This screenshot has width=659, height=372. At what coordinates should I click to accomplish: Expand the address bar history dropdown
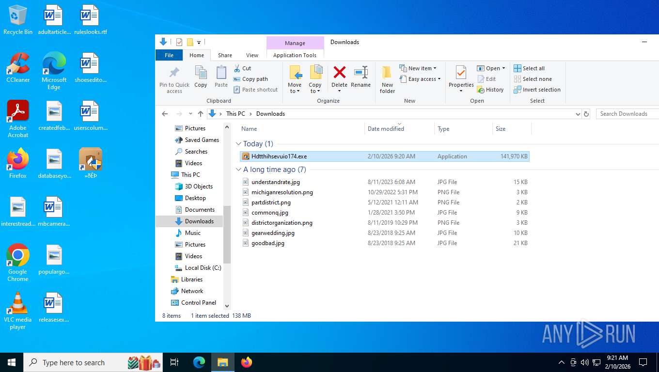click(x=578, y=114)
